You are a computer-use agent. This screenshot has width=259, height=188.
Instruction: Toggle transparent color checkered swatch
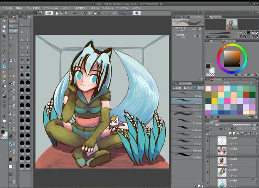pyautogui.click(x=210, y=75)
